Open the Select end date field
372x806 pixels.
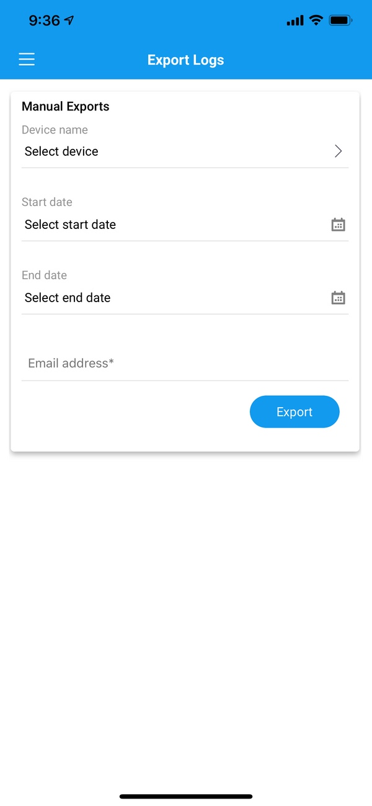click(x=185, y=298)
